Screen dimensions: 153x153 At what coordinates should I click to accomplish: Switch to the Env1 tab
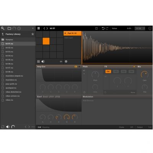tap(39, 97)
